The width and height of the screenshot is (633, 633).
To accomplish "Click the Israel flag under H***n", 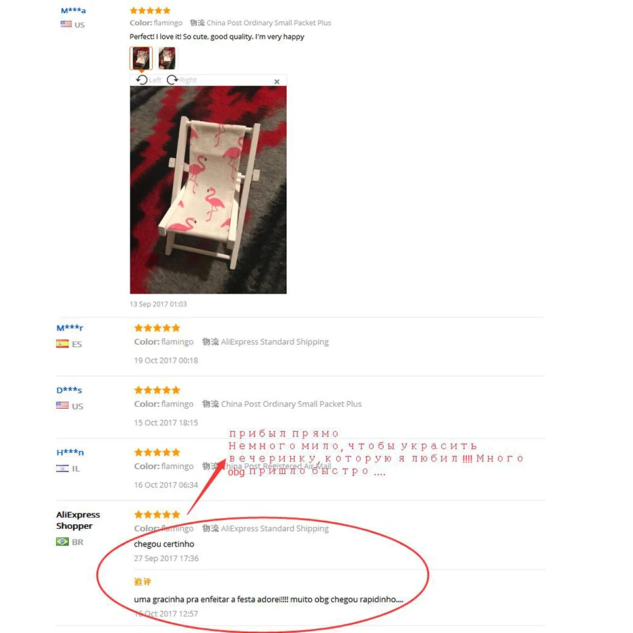I will [62, 468].
